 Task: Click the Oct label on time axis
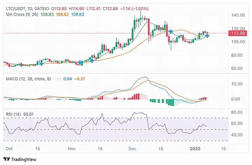[x=9, y=149]
